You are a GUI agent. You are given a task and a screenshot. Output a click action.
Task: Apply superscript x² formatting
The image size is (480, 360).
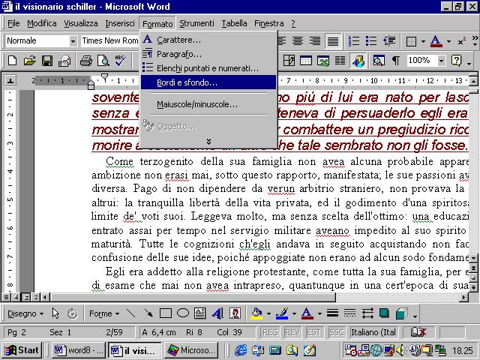(x=462, y=41)
